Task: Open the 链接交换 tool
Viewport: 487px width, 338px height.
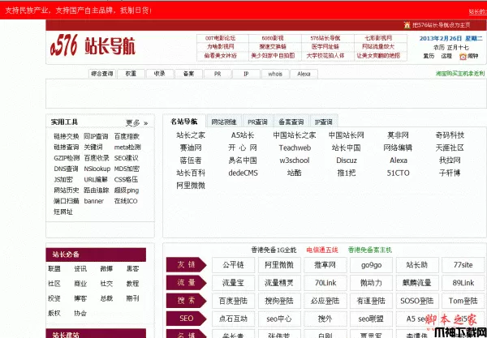Action: coord(67,136)
